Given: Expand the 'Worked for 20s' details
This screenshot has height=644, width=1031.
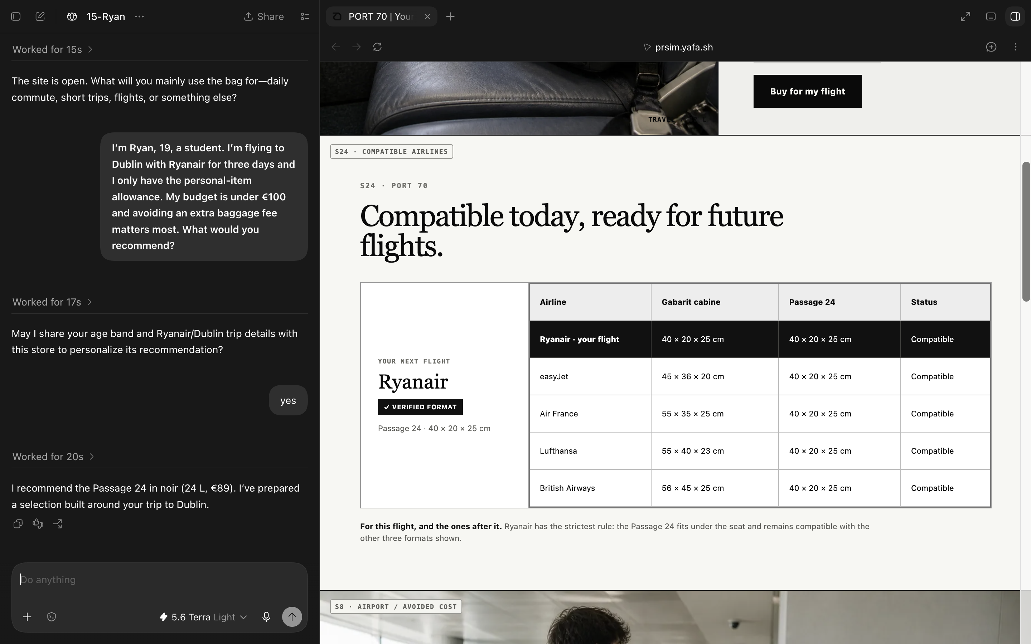Looking at the screenshot, I should [54, 457].
